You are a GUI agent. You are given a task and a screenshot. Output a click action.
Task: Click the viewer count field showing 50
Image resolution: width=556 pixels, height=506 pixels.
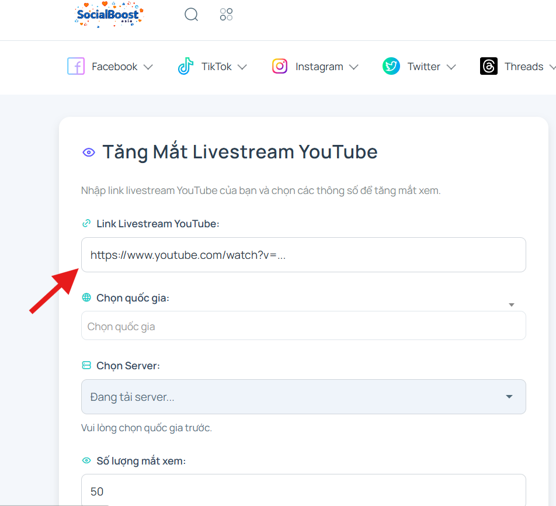coord(304,490)
